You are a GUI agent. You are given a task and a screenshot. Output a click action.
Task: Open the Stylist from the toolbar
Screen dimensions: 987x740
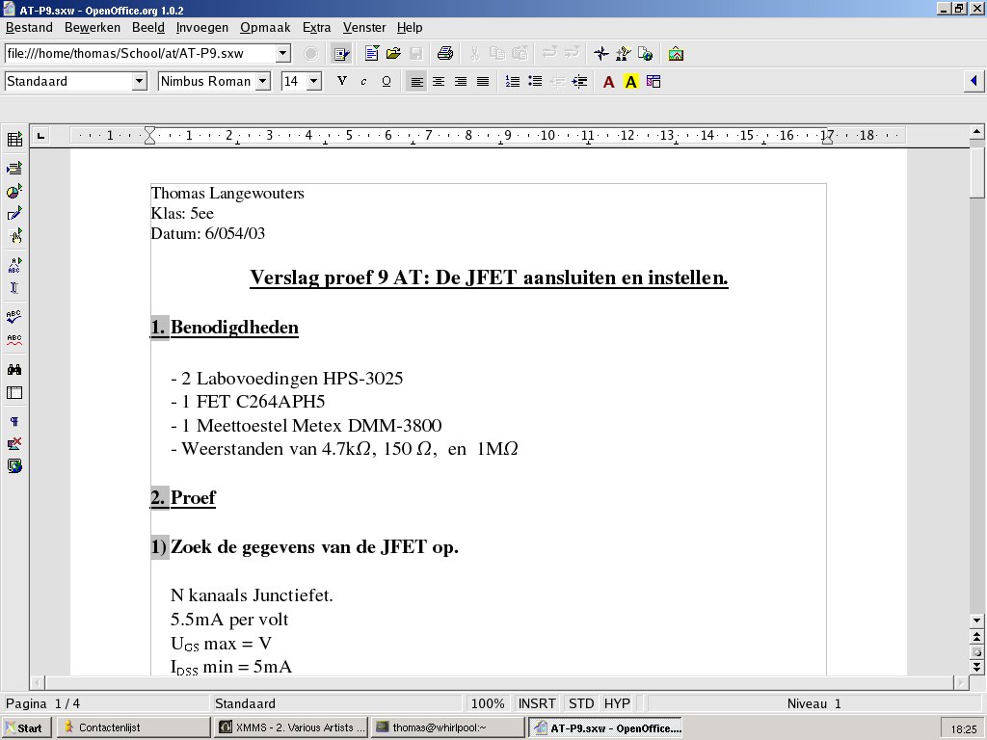click(624, 54)
